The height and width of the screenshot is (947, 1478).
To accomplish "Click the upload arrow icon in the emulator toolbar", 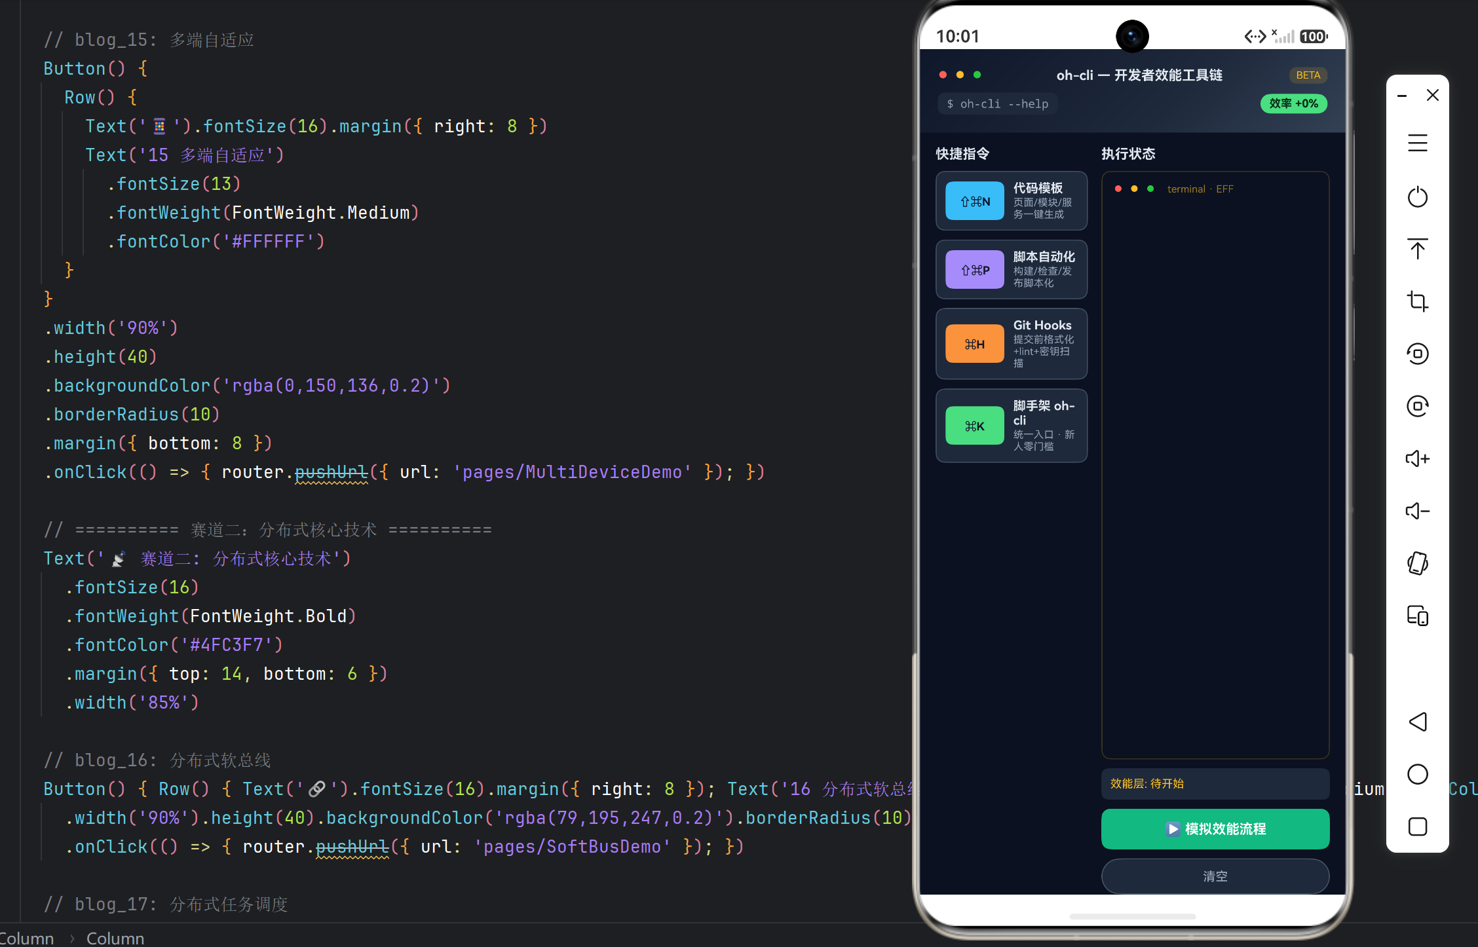I will click(x=1417, y=248).
